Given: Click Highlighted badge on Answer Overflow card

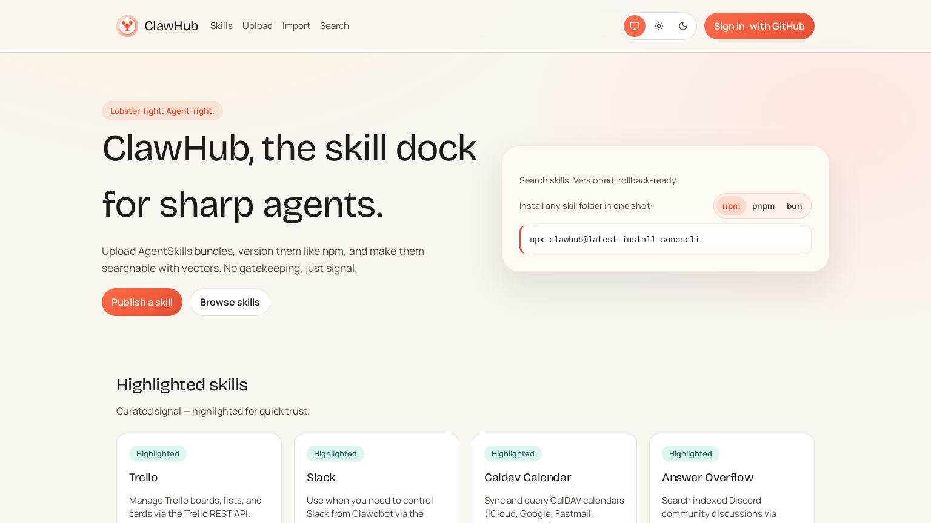Looking at the screenshot, I should pyautogui.click(x=690, y=453).
